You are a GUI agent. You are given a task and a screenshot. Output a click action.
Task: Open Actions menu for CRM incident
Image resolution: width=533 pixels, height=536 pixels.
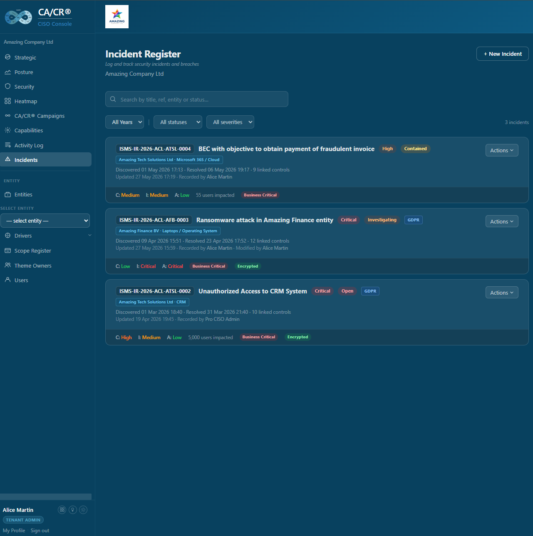pos(502,293)
